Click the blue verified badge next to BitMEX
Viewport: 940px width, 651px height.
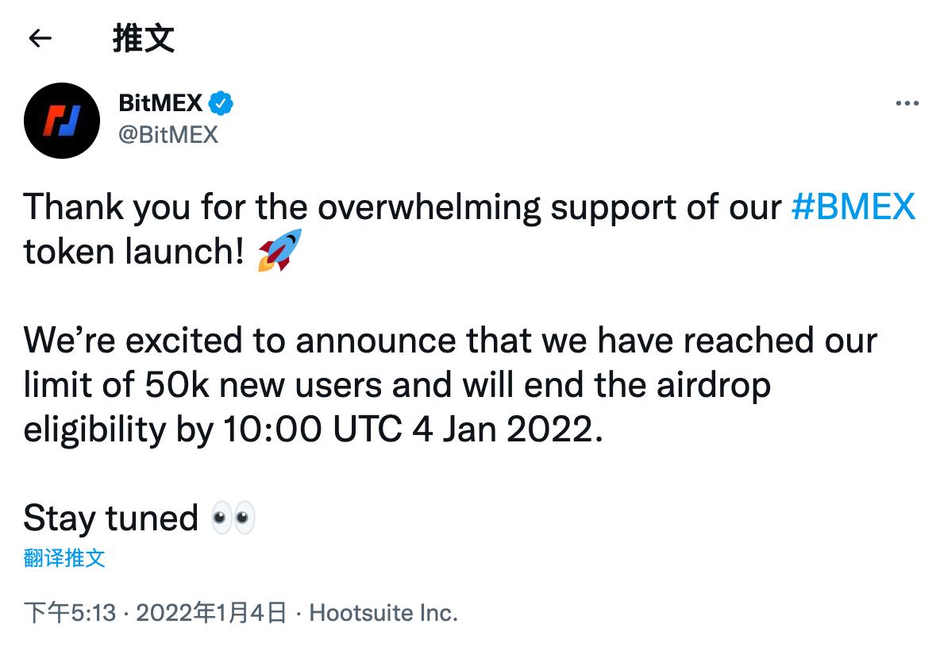[220, 102]
